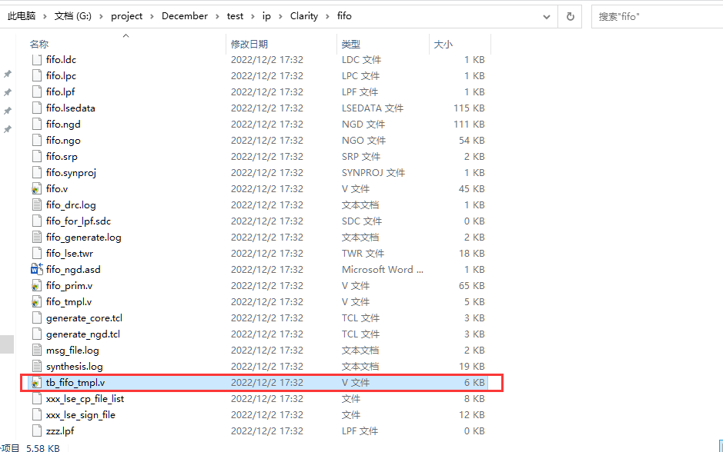Click the 54 KB size of fifo.ngo
This screenshot has height=452, width=723.
click(x=472, y=141)
